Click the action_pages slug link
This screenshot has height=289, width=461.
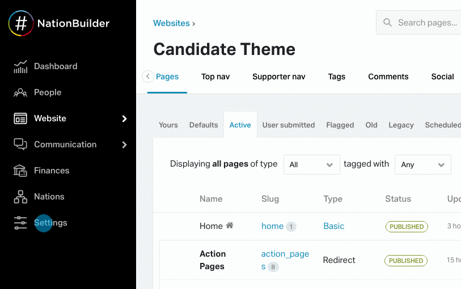pos(285,260)
